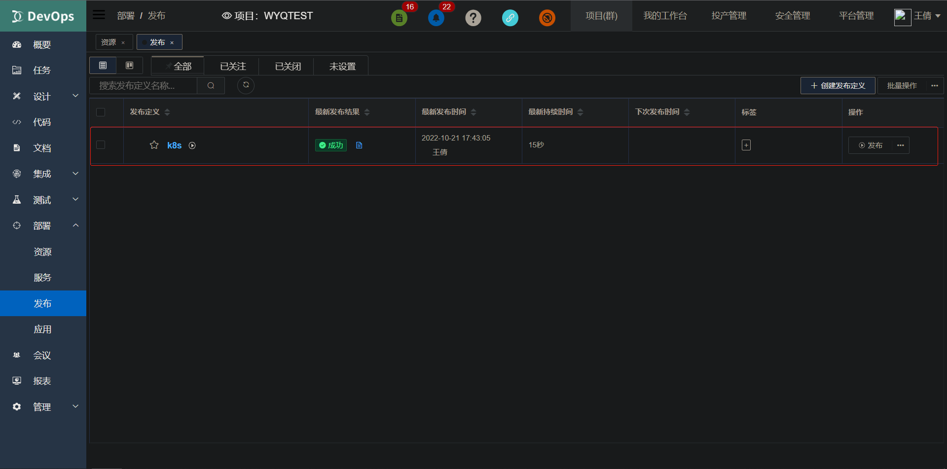Click the search magnifier icon

pos(211,85)
